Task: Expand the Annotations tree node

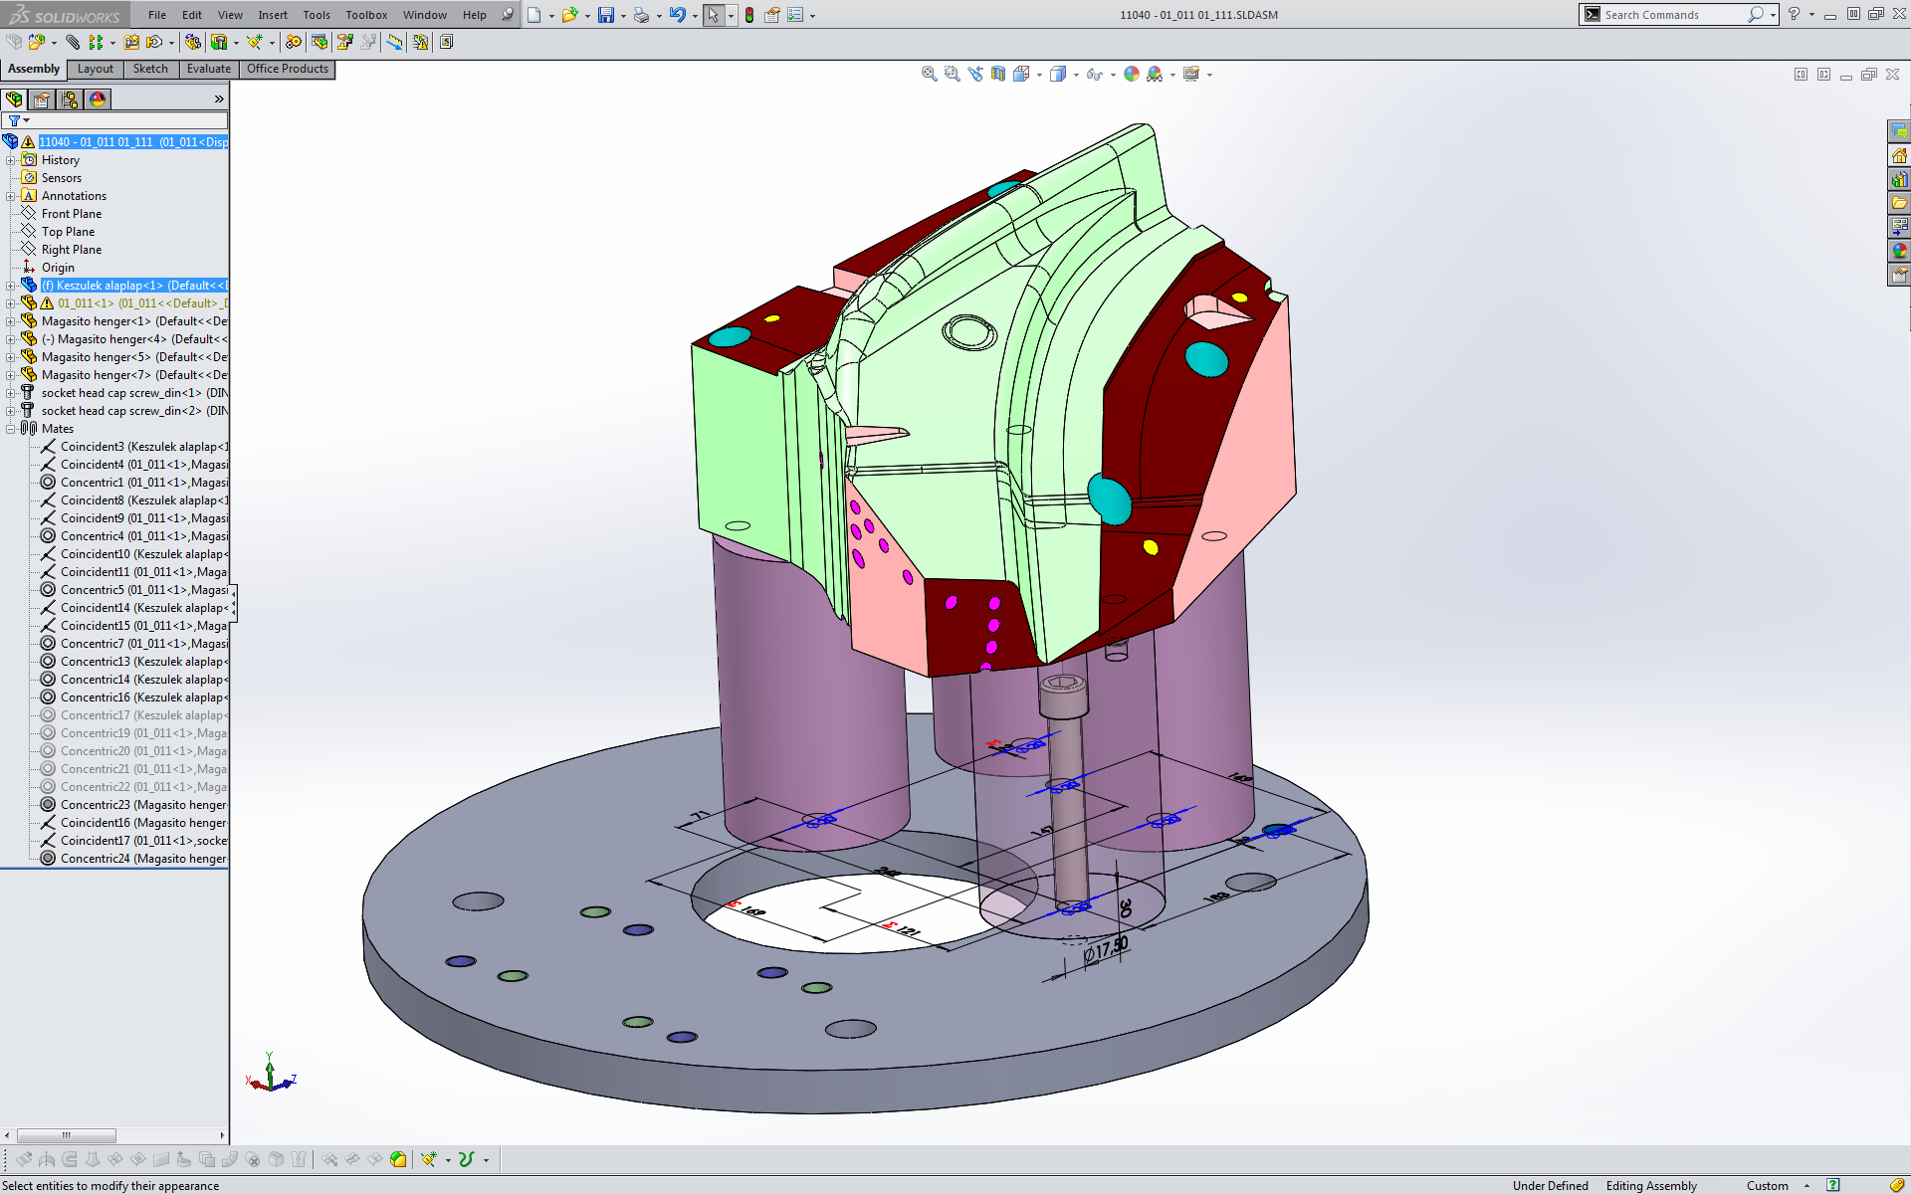Action: (x=11, y=196)
